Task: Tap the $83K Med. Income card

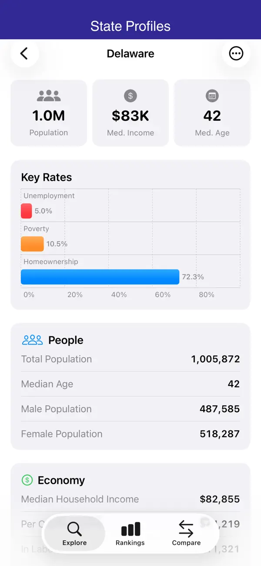Action: point(130,112)
